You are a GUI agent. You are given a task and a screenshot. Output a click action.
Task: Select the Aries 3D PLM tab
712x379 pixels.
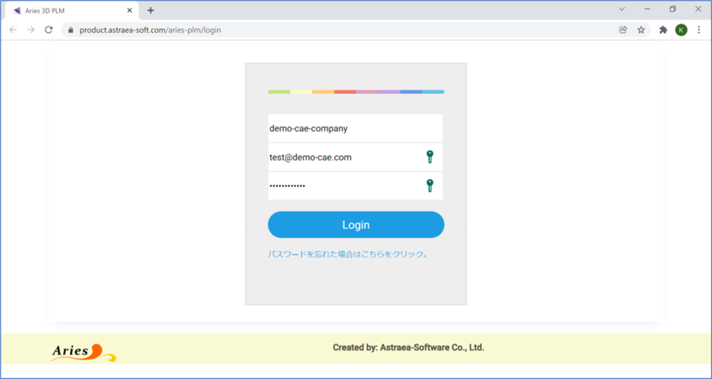point(72,10)
